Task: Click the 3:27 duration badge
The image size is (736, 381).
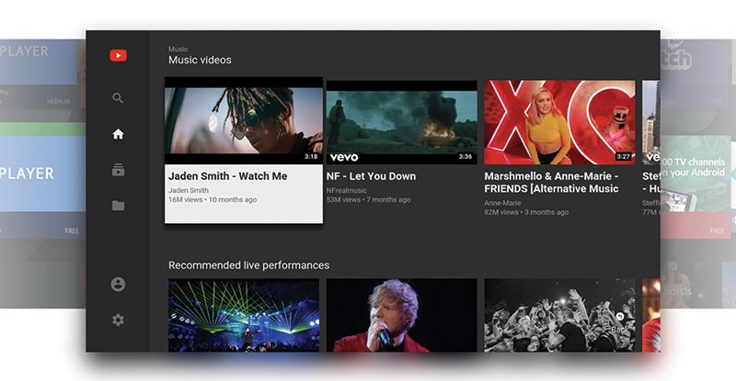Action: point(624,156)
